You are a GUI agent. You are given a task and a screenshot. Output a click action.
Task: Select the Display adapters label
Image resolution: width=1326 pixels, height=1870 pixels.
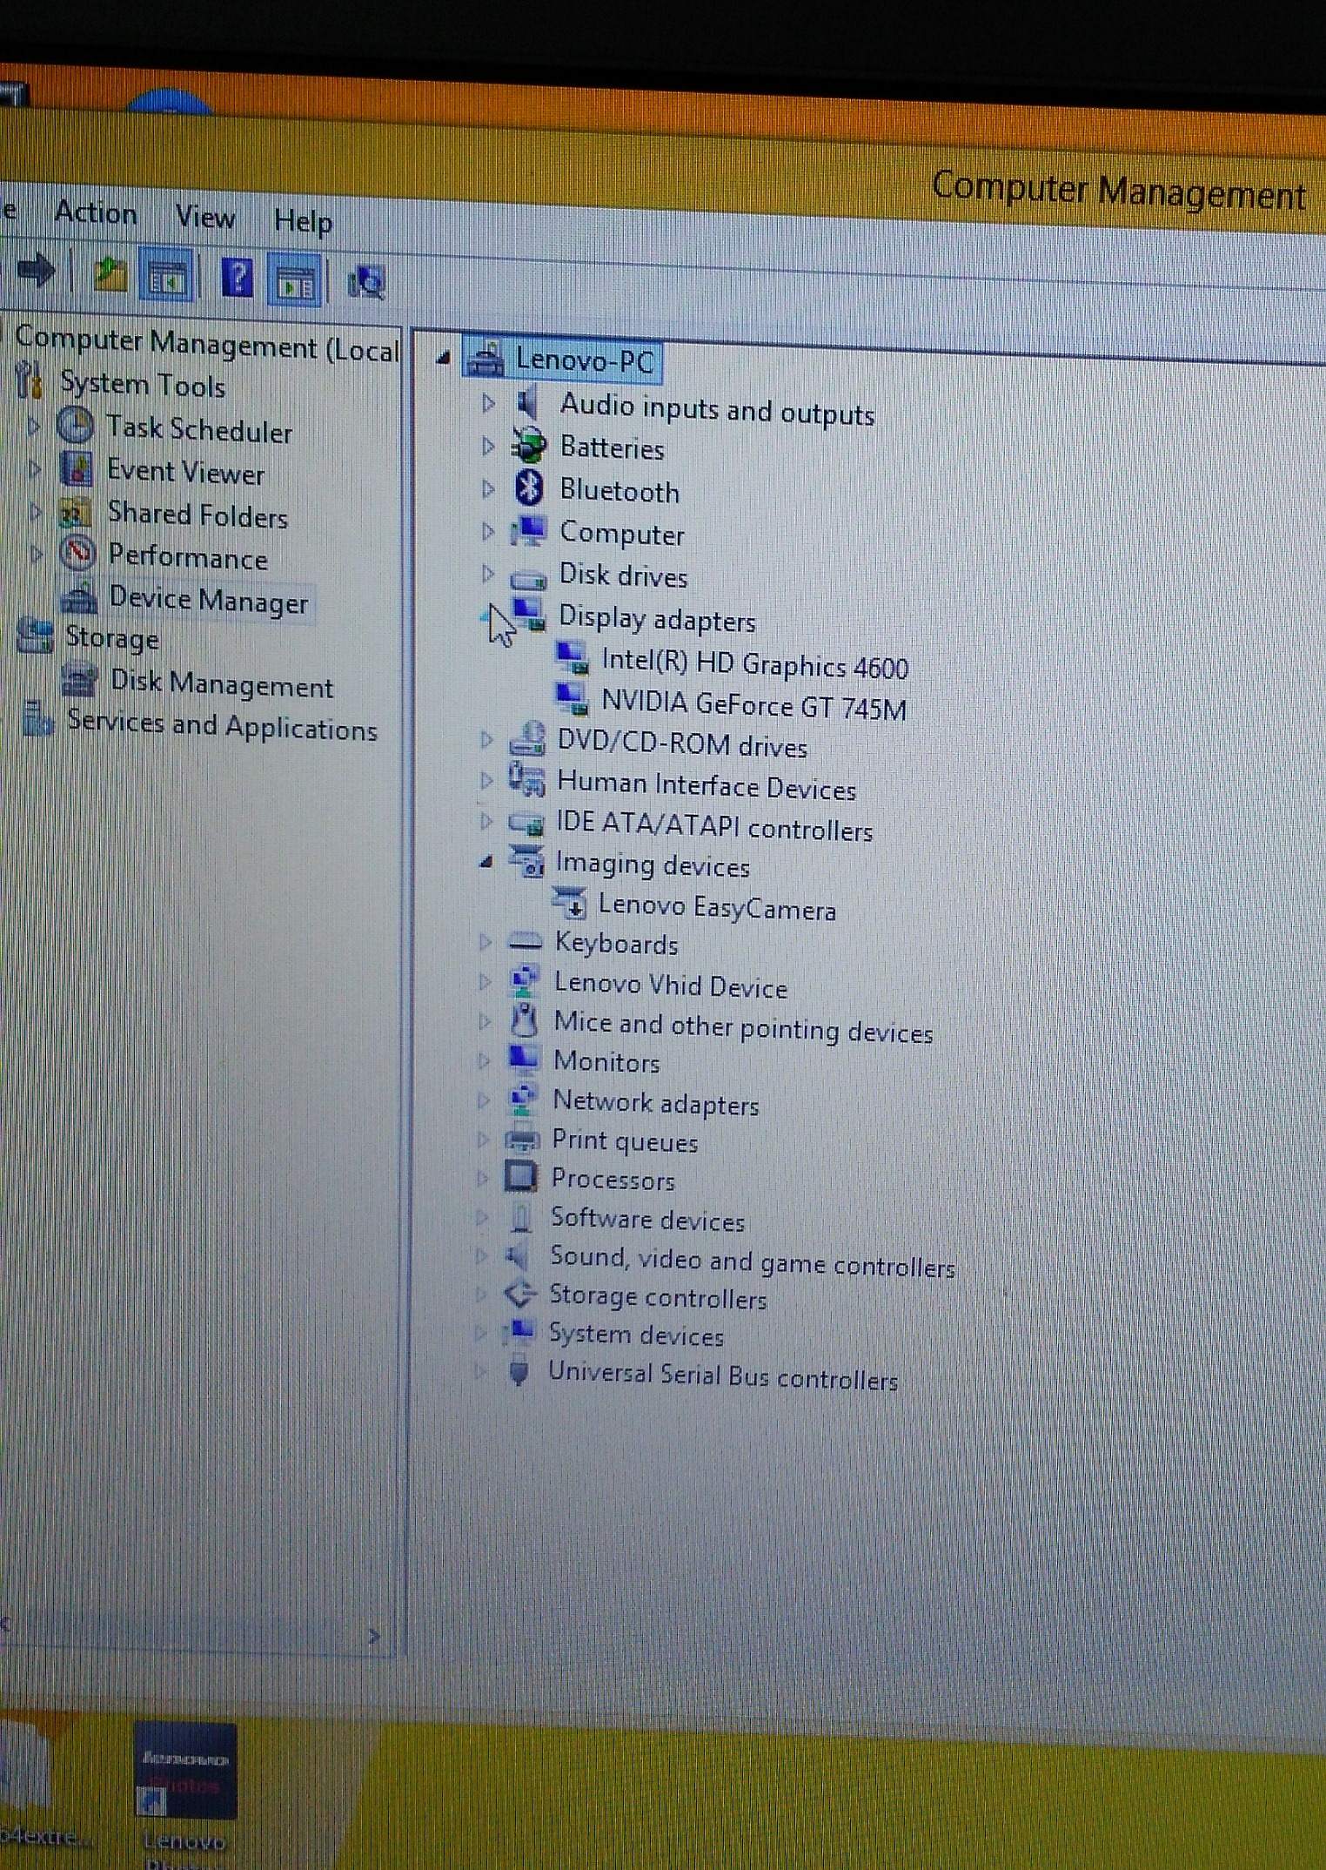(657, 619)
